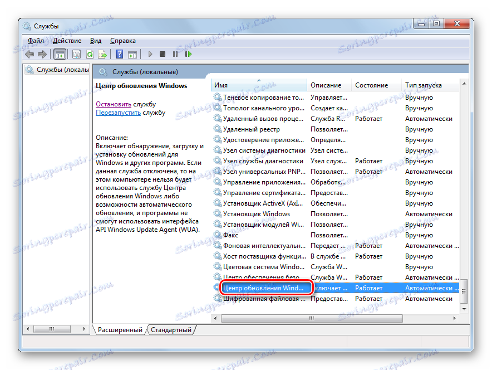Select Теневое копирование тома service
Screen dimensions: 492x370
click(336, 98)
